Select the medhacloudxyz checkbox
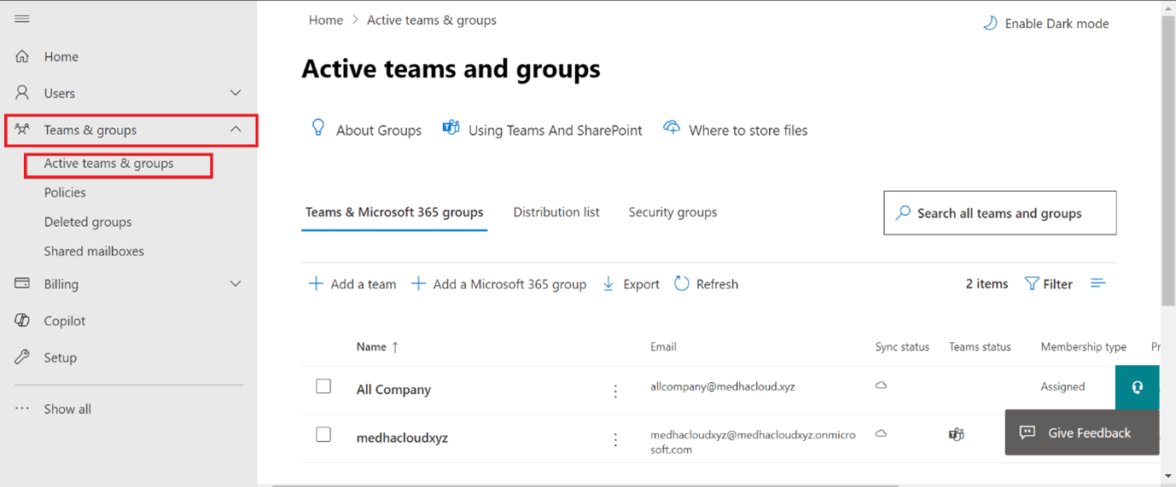Screen dimensions: 1176x487 323,435
